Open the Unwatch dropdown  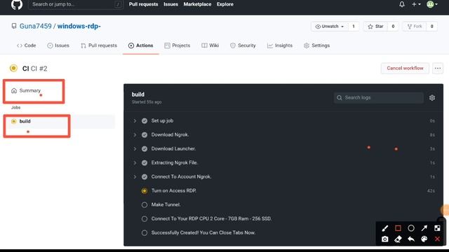click(x=329, y=27)
